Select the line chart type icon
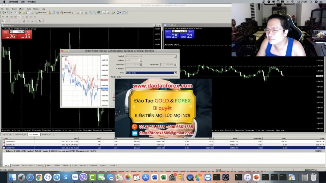Image resolution: width=326 pixels, height=183 pixels. tap(86, 12)
